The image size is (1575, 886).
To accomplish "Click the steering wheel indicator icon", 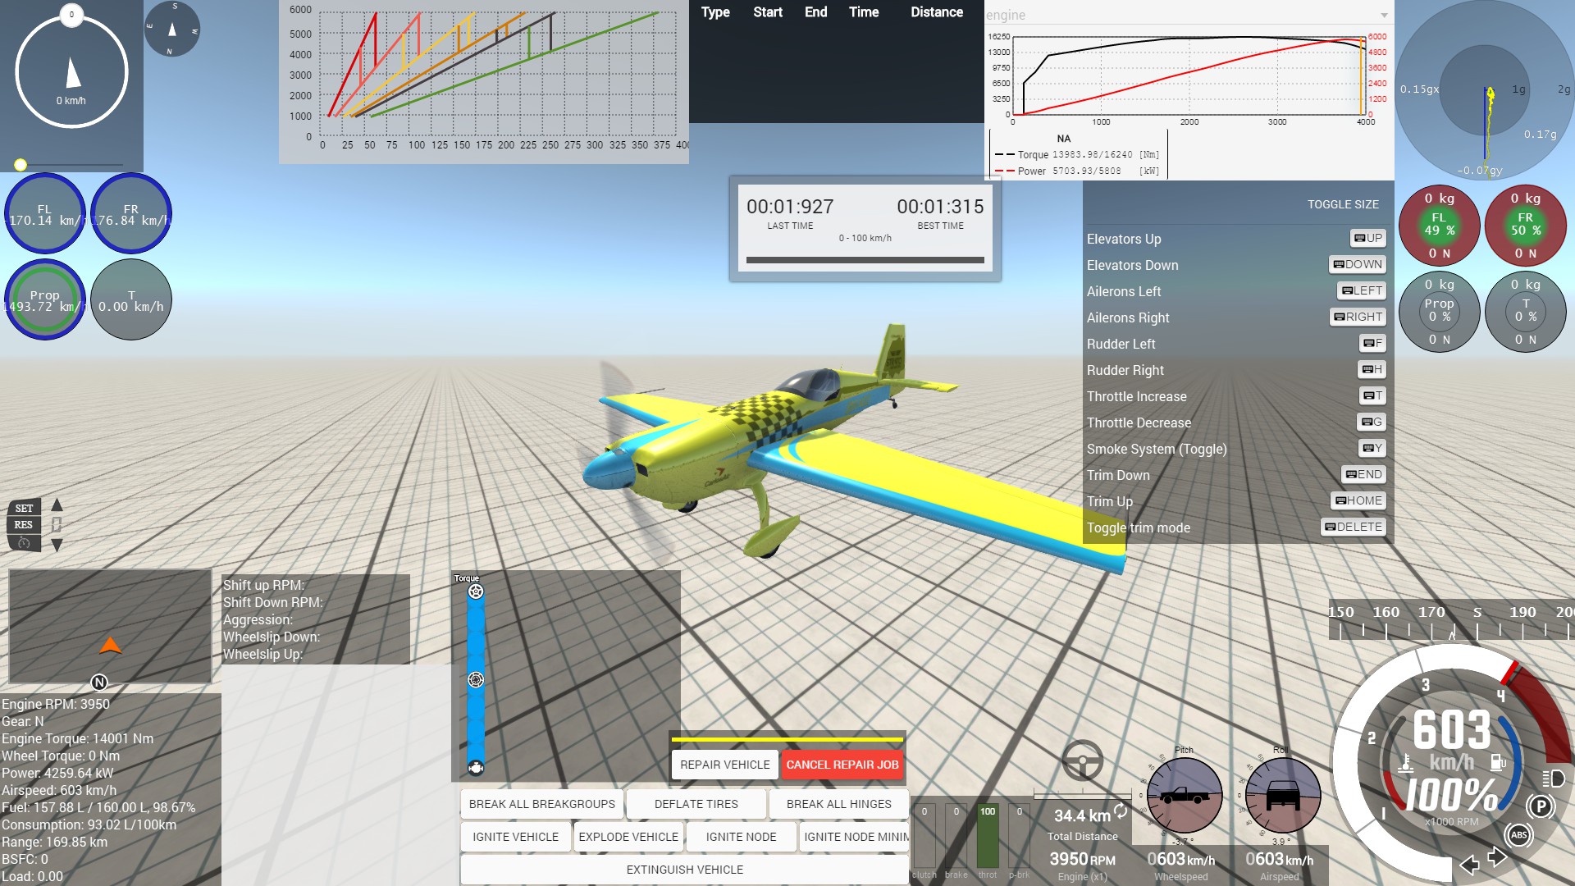I will (x=1083, y=760).
